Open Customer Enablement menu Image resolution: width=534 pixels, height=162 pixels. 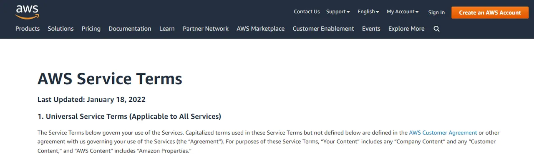pyautogui.click(x=323, y=29)
